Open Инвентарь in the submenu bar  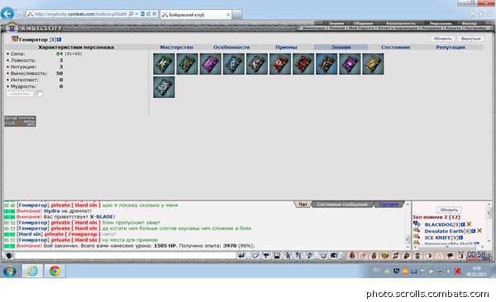(x=313, y=28)
